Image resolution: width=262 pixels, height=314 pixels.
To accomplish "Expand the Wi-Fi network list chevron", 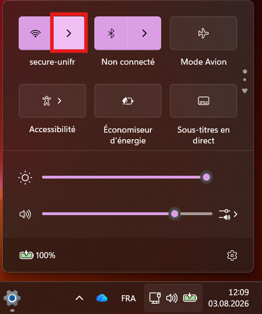I will 69,33.
